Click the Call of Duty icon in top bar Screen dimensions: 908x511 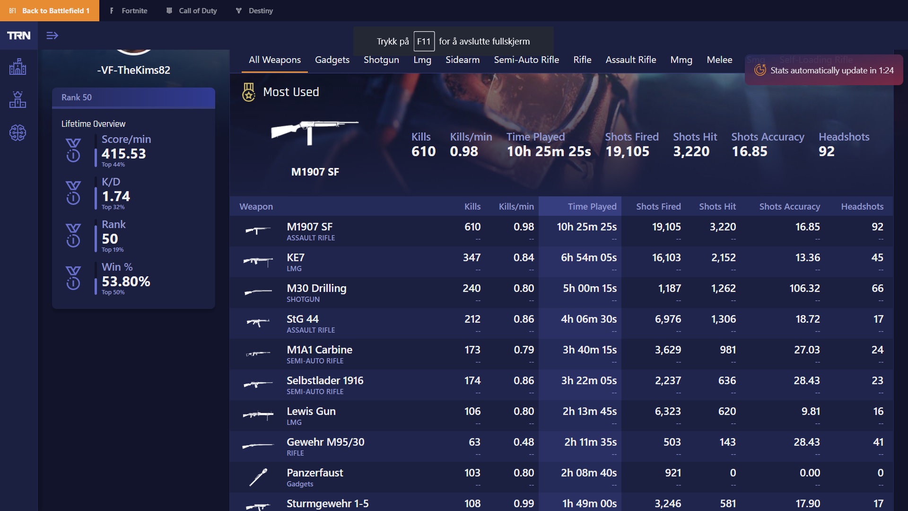point(169,10)
